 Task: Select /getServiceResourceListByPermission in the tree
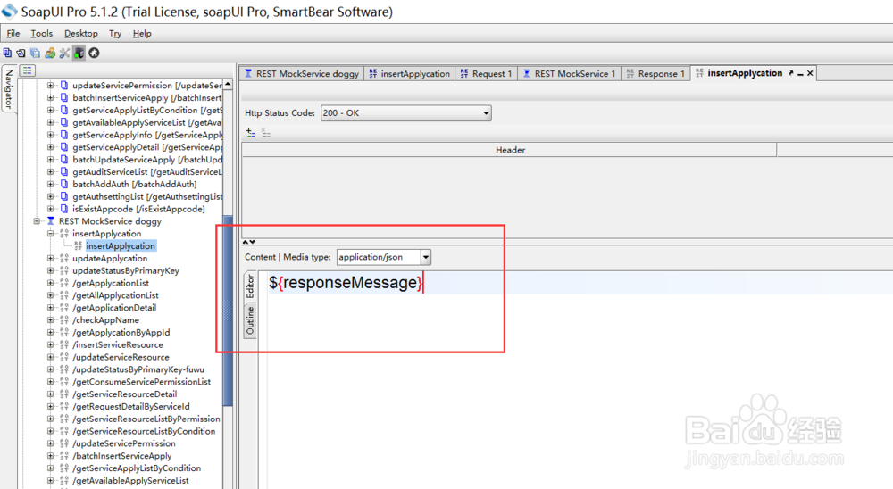click(146, 419)
